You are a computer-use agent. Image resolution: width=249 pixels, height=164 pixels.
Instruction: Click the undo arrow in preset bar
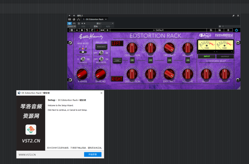(87, 30)
